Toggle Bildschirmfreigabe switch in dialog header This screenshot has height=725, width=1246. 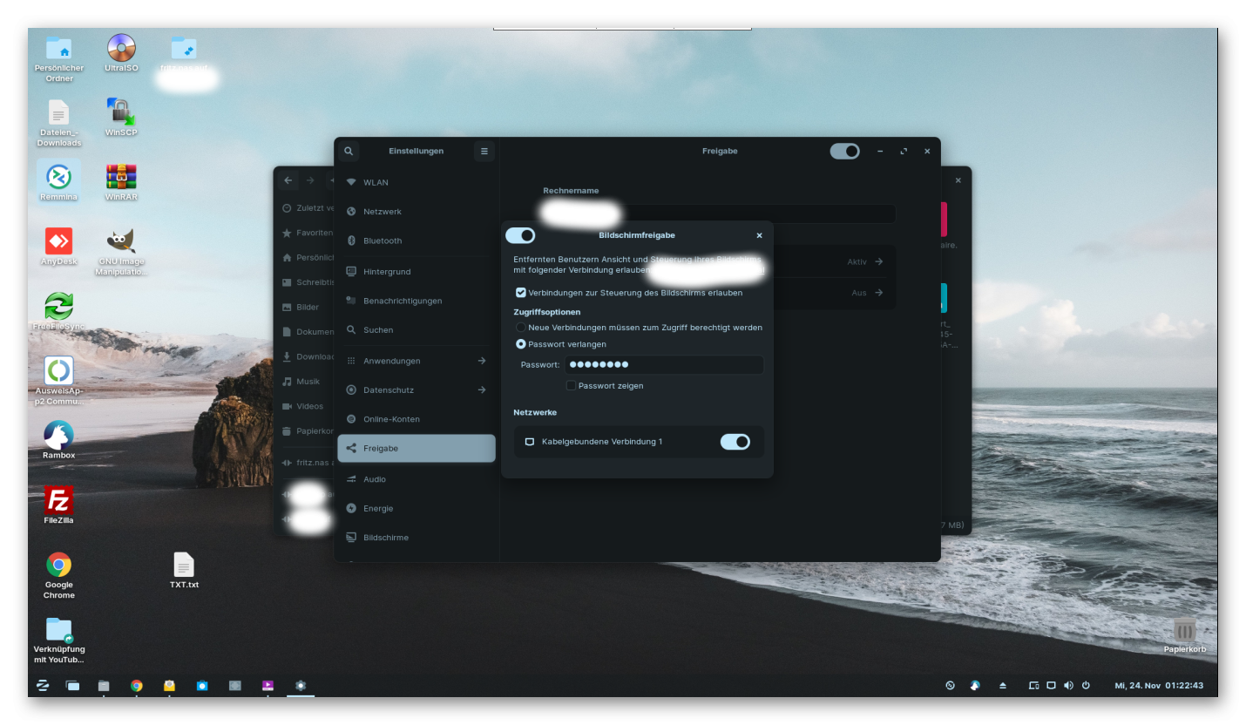click(520, 235)
